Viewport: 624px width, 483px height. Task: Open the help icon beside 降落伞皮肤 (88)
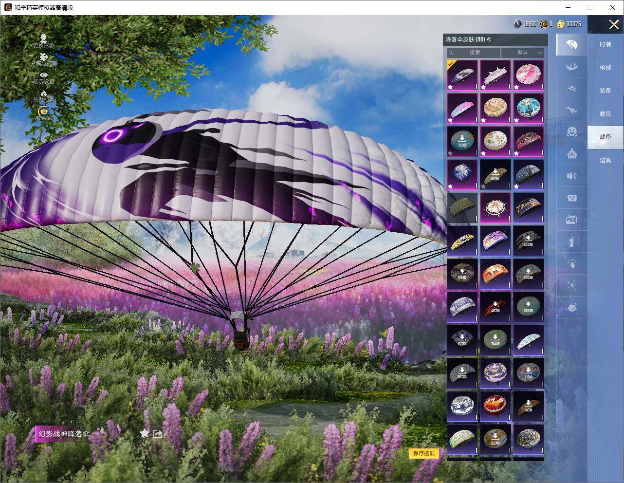[x=489, y=39]
